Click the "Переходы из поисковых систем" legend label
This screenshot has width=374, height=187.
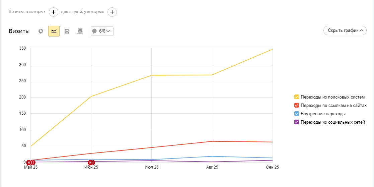pos(332,97)
